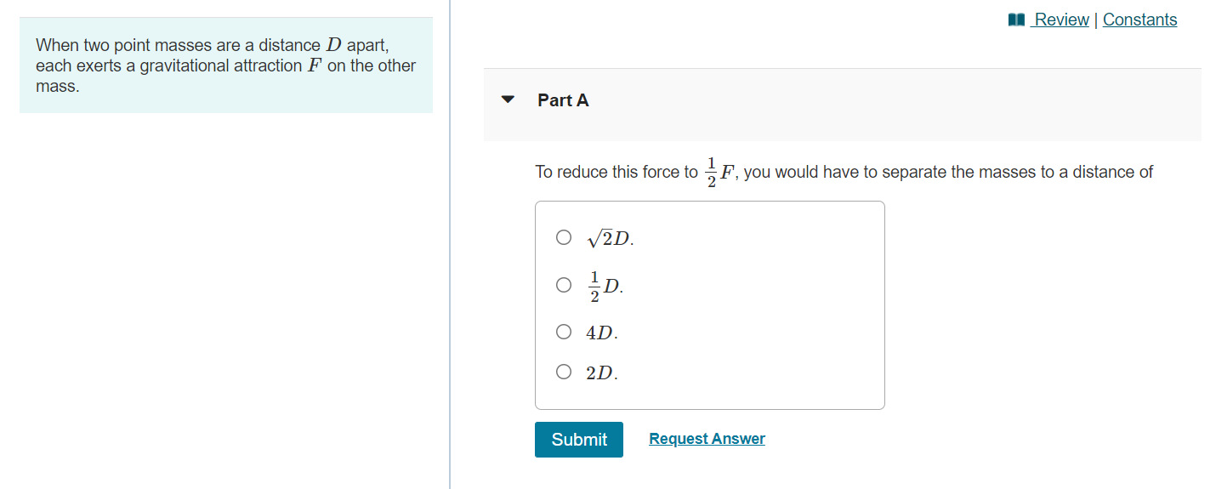The width and height of the screenshot is (1216, 489).
Task: Collapse Part A with the triangle arrow
Action: point(509,100)
